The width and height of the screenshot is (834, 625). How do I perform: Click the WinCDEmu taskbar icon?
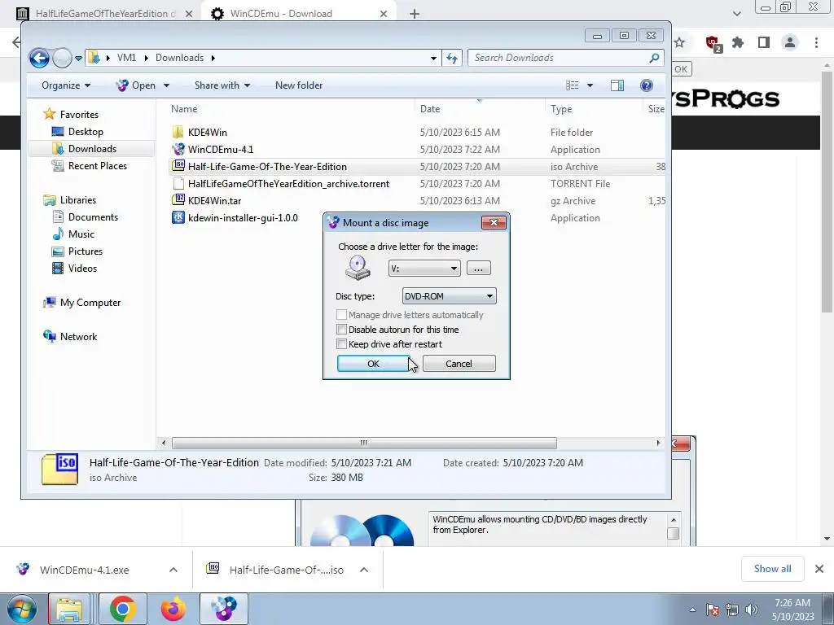pos(224,609)
